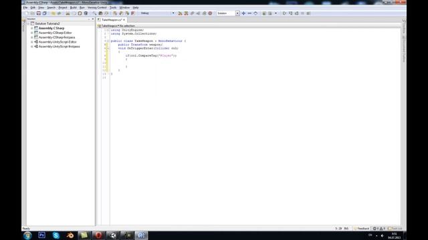Open Photoshop from the taskbar
The image size is (428, 240).
(x=41, y=235)
